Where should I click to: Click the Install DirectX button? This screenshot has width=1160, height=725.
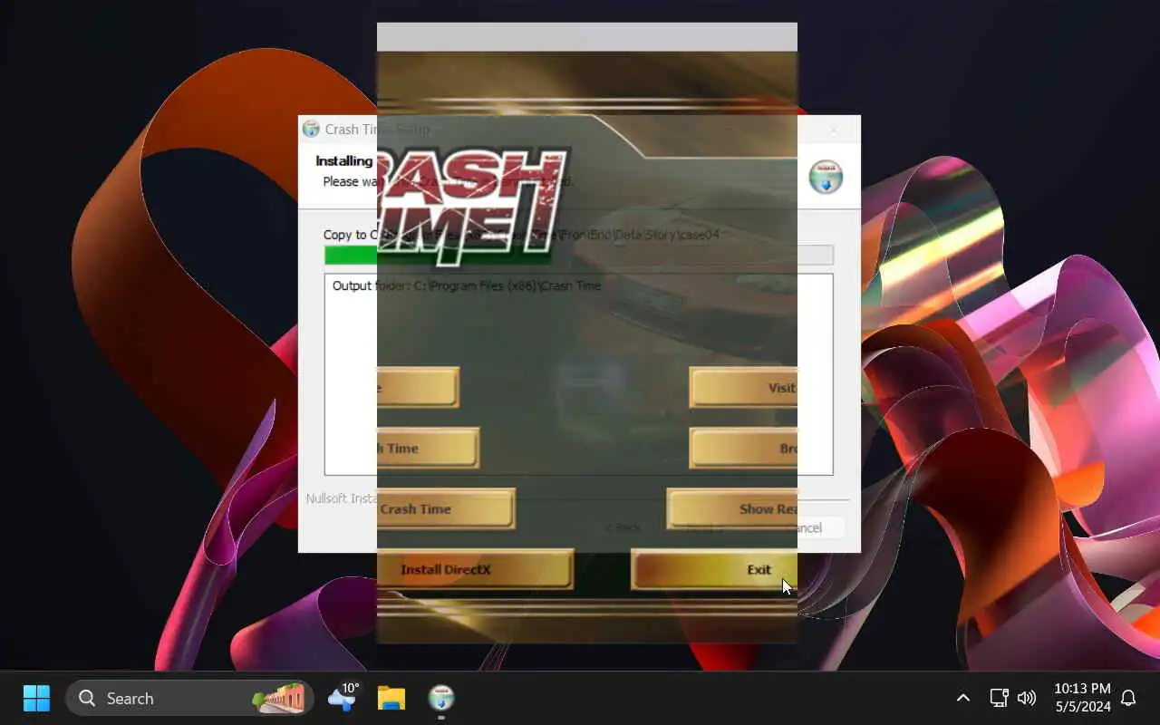pyautogui.click(x=475, y=569)
